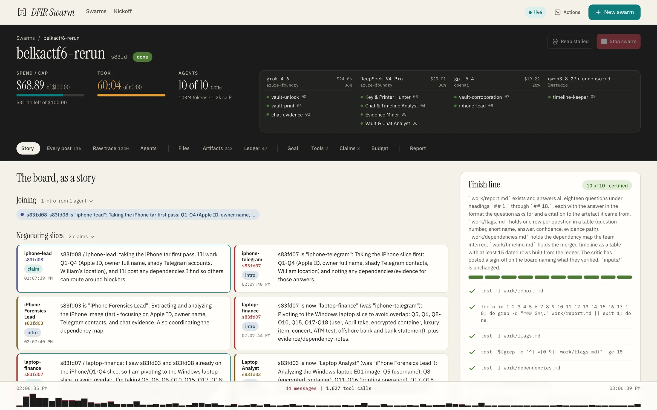The height and width of the screenshot is (410, 657).
Task: Toggle the live status indicator
Action: (x=535, y=12)
